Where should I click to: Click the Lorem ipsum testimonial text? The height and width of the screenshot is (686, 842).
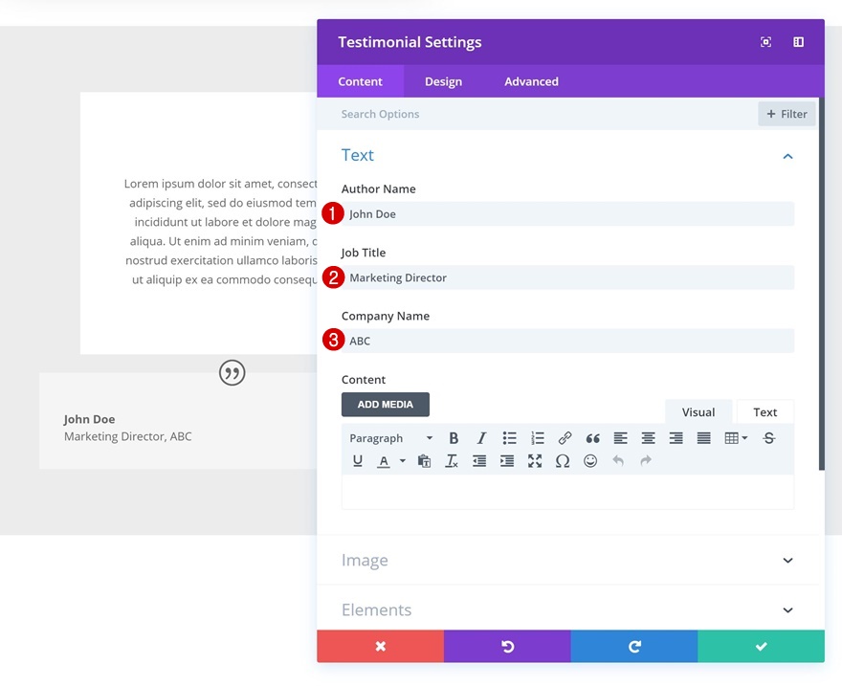(220, 232)
